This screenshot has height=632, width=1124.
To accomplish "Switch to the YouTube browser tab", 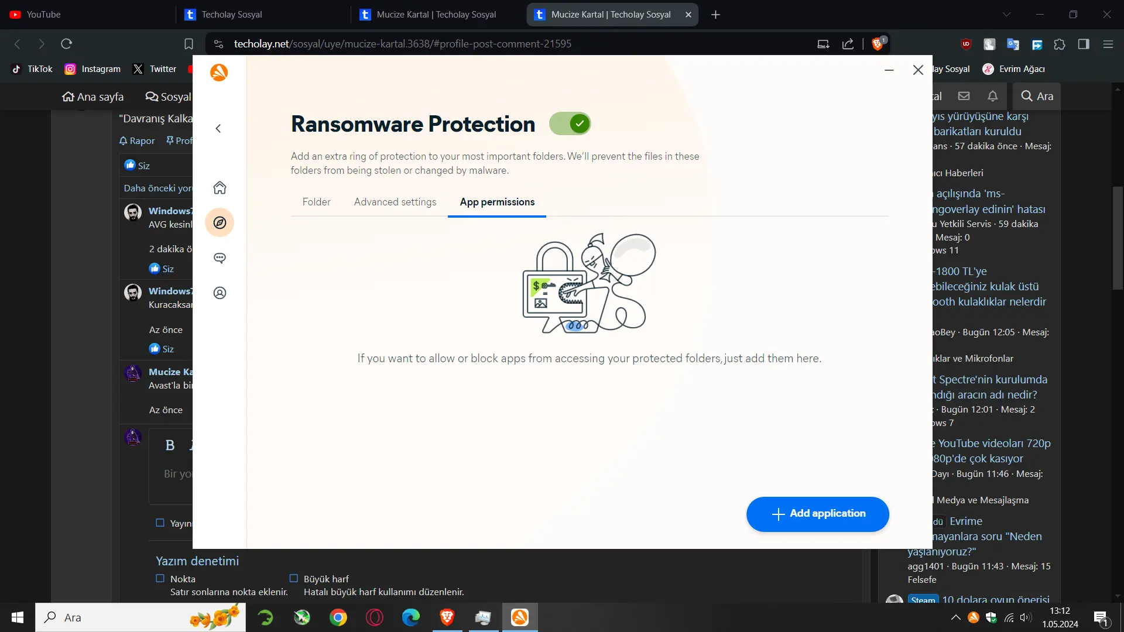I will 88,15.
